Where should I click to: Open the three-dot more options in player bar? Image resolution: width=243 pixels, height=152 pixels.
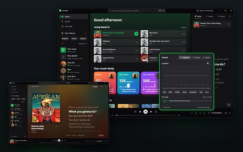[192, 113]
